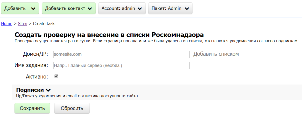Viewport: 302px width, 120px height.
Task: Click the Домен/IP: label
Action: 35,54
